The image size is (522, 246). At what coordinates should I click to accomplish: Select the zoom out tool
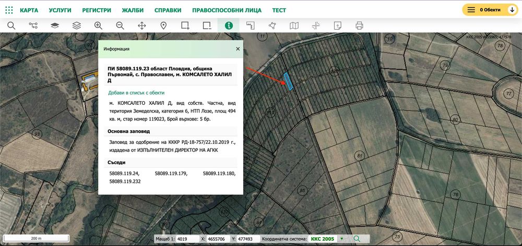(x=120, y=26)
